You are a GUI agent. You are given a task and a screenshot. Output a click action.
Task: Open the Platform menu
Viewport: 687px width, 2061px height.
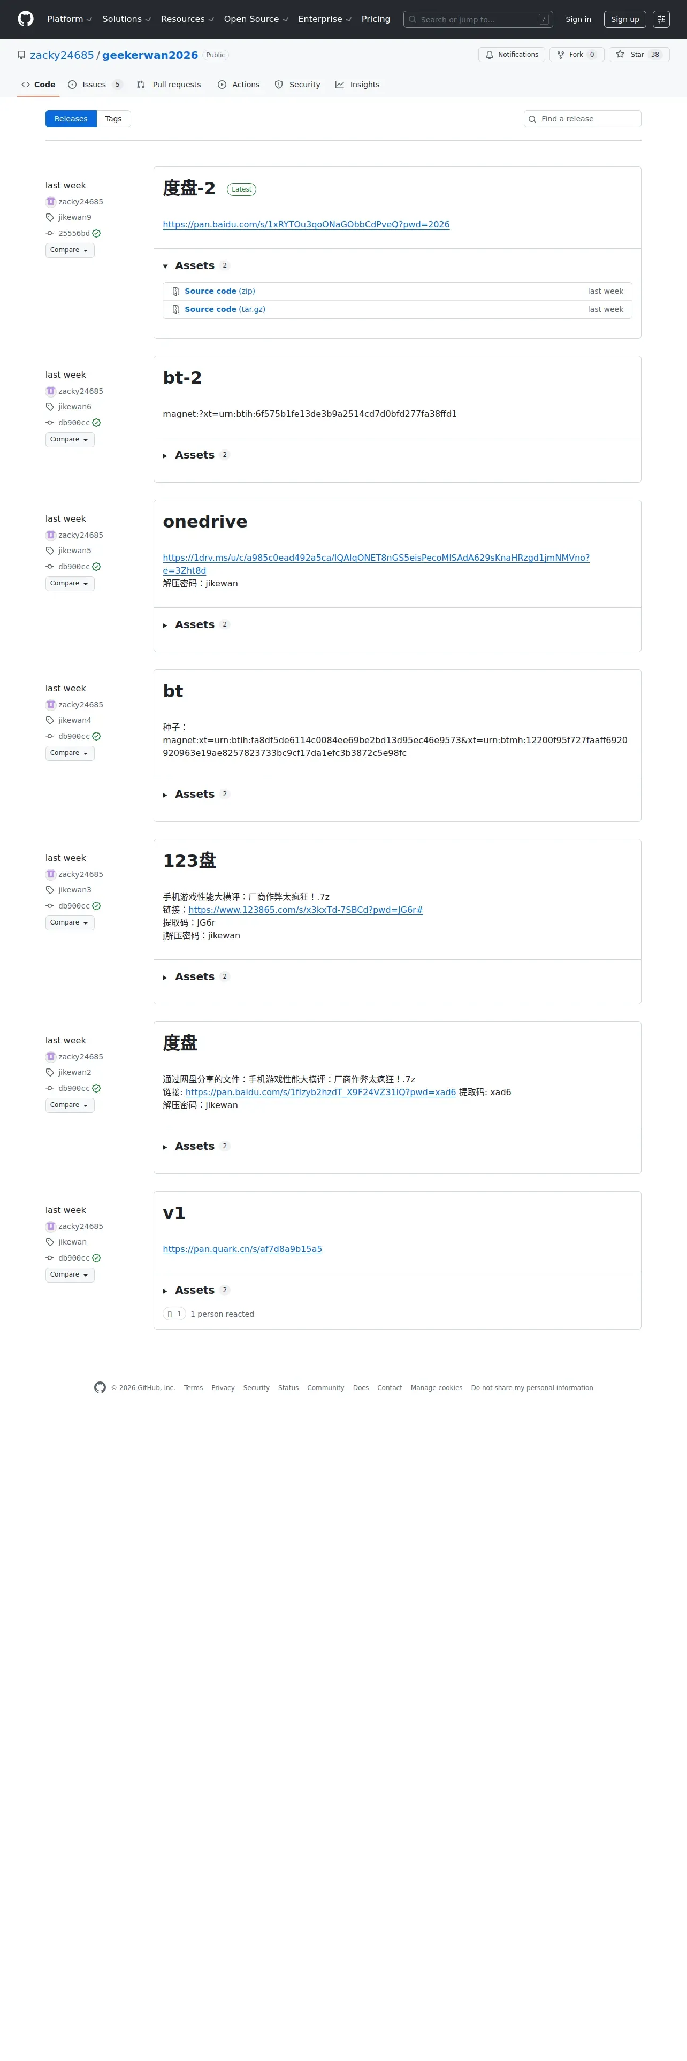69,19
